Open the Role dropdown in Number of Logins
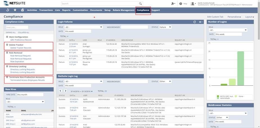This screenshot has width=260, height=128. (228, 30)
